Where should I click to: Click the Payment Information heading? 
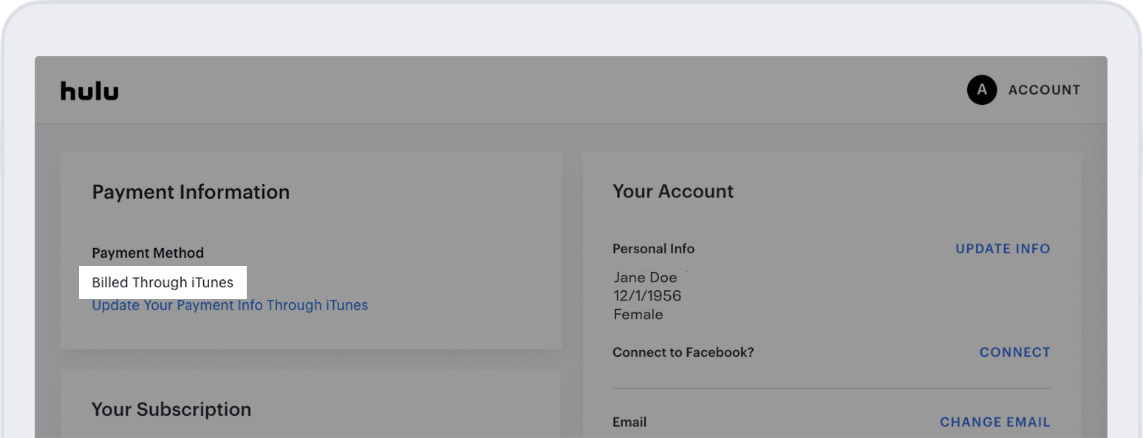(191, 192)
